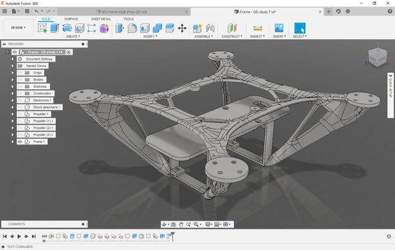Open the CONSTRUCT menu
Image resolution: width=395 pixels, height=250 pixels.
(232, 36)
